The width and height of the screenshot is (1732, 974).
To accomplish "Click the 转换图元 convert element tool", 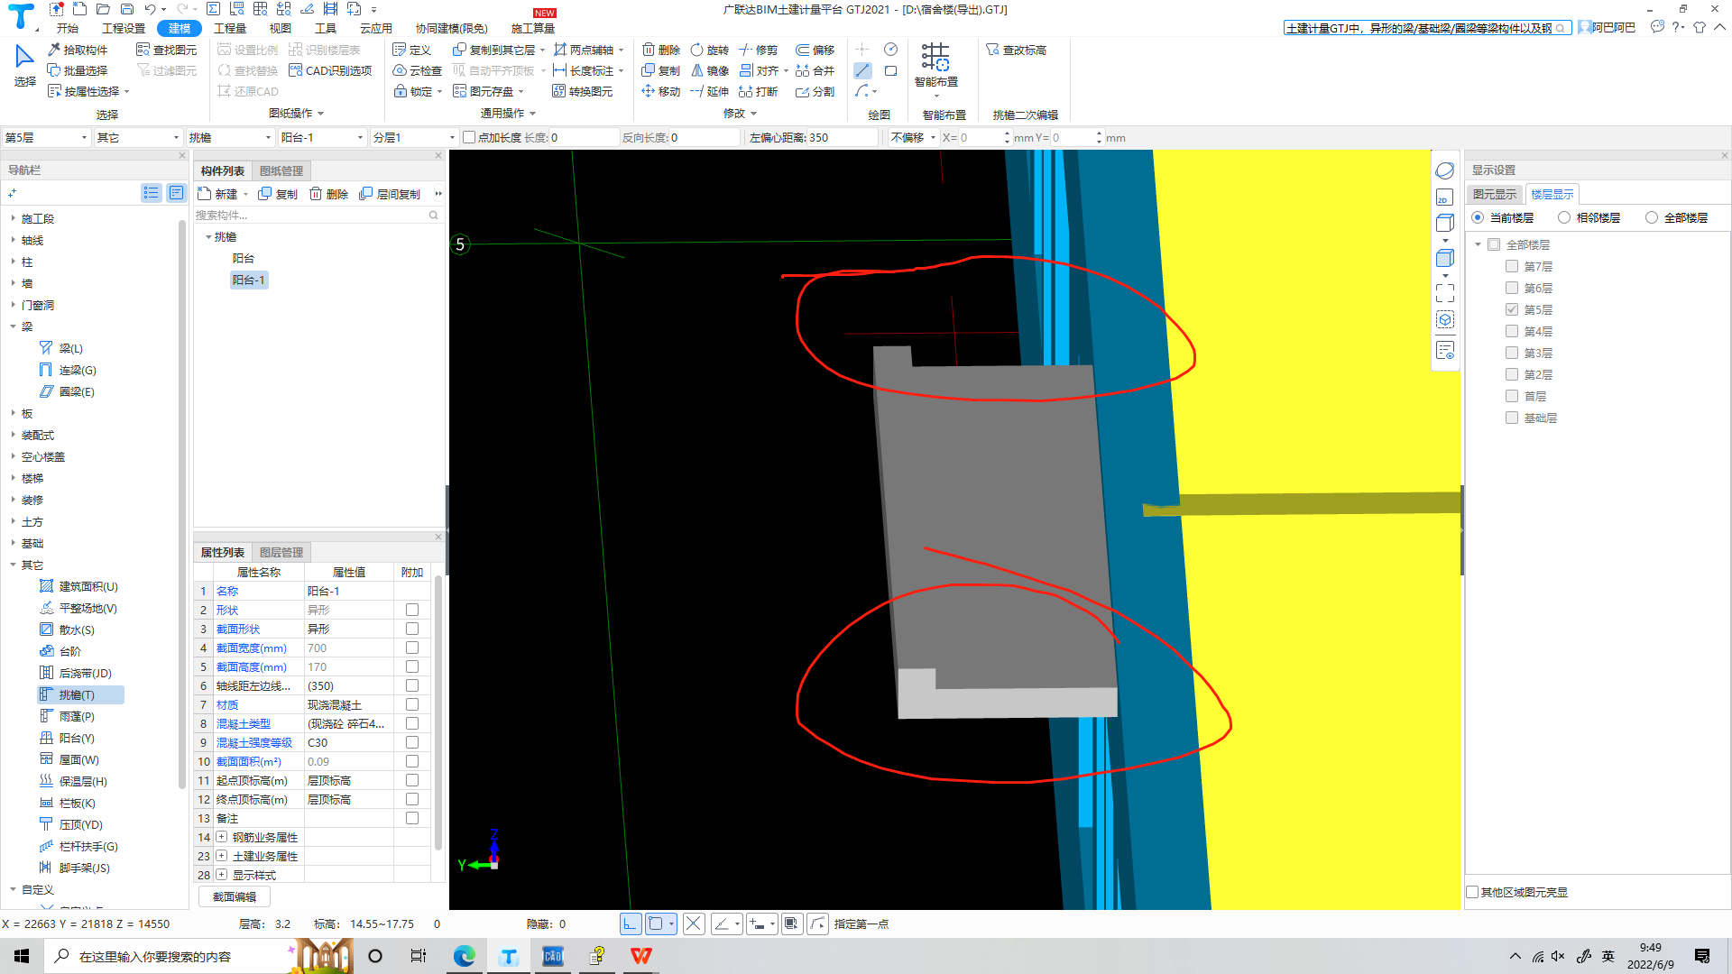I will click(x=583, y=91).
